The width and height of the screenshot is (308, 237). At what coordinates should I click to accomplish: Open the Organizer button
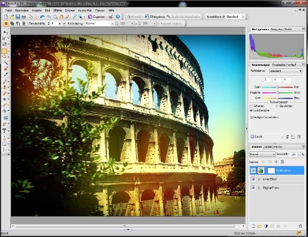point(97,17)
